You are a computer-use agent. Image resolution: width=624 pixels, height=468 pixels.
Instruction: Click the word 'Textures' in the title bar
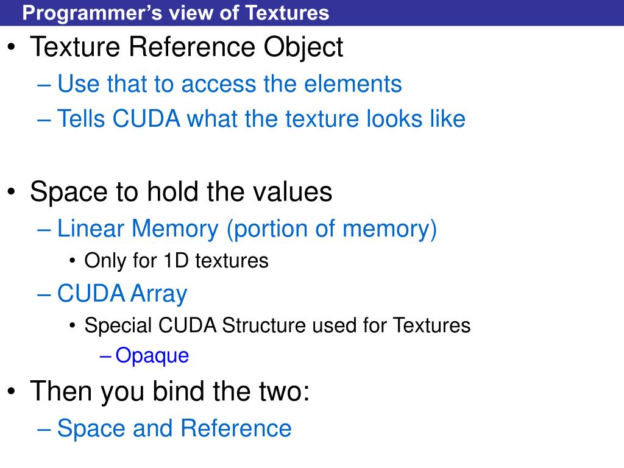coord(287,13)
